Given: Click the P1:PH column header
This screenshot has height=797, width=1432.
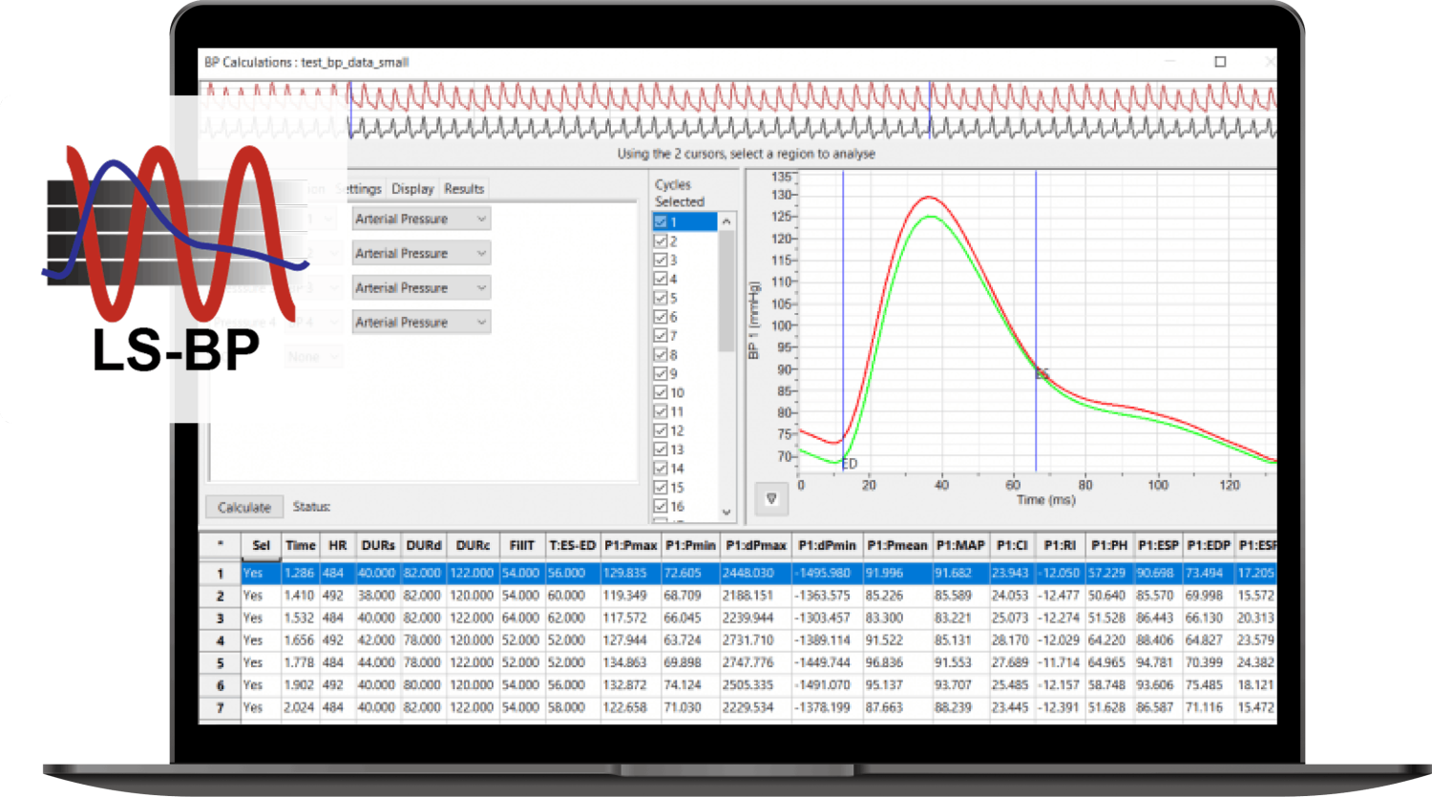Looking at the screenshot, I should 1108,545.
